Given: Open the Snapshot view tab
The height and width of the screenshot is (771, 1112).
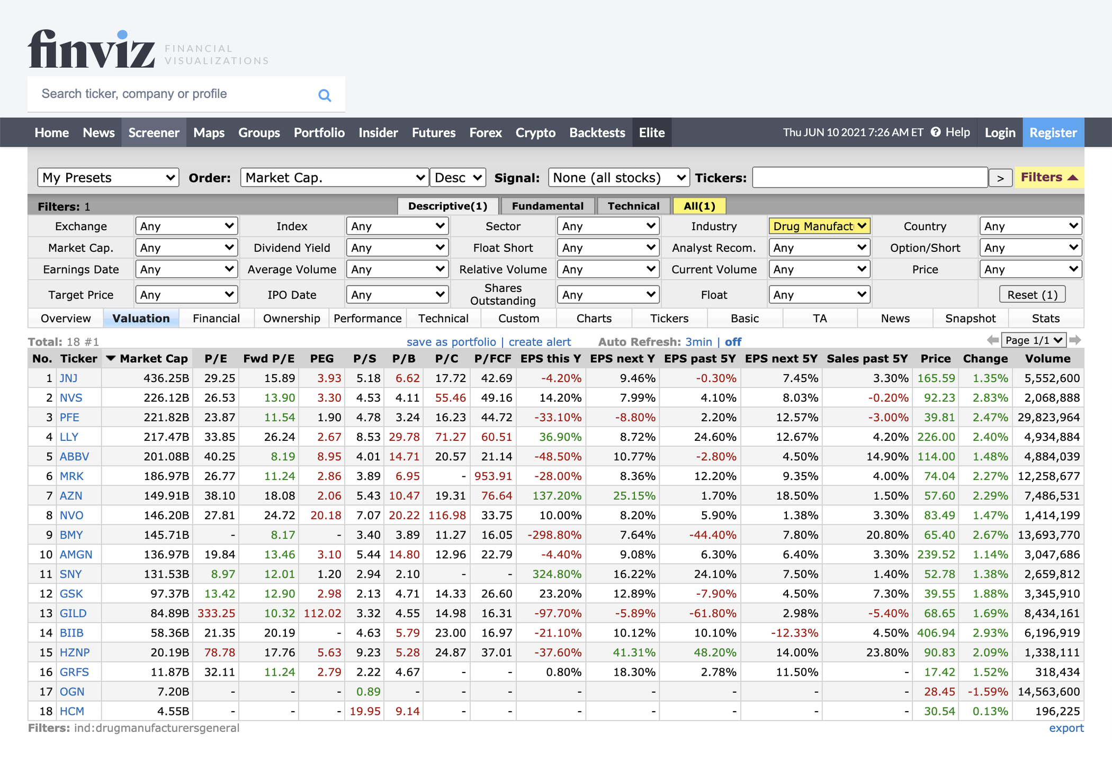Looking at the screenshot, I should tap(970, 318).
